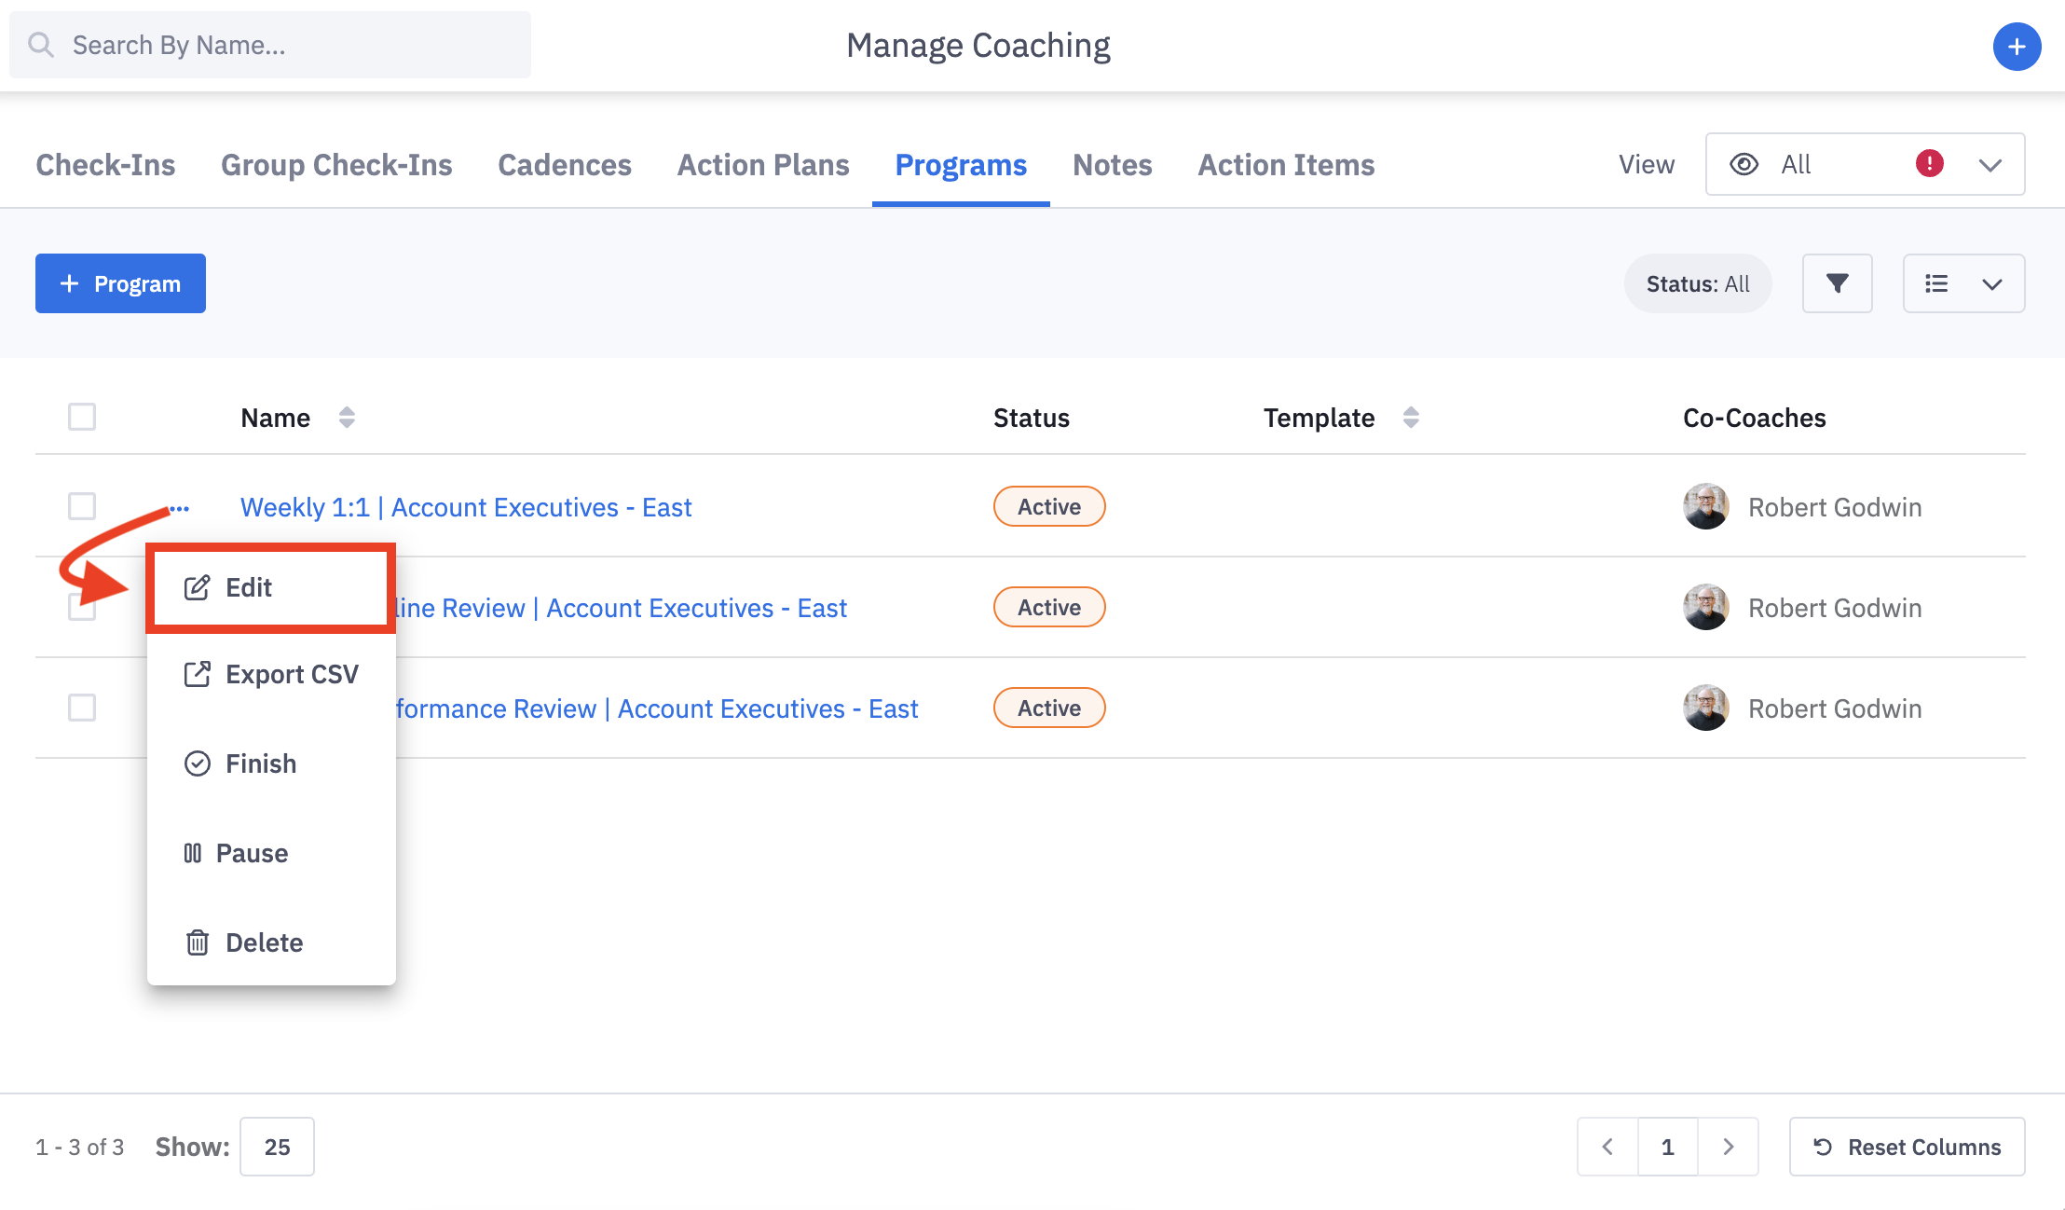Image resolution: width=2065 pixels, height=1210 pixels.
Task: Click the blue plus icon at top right
Action: [x=2017, y=47]
